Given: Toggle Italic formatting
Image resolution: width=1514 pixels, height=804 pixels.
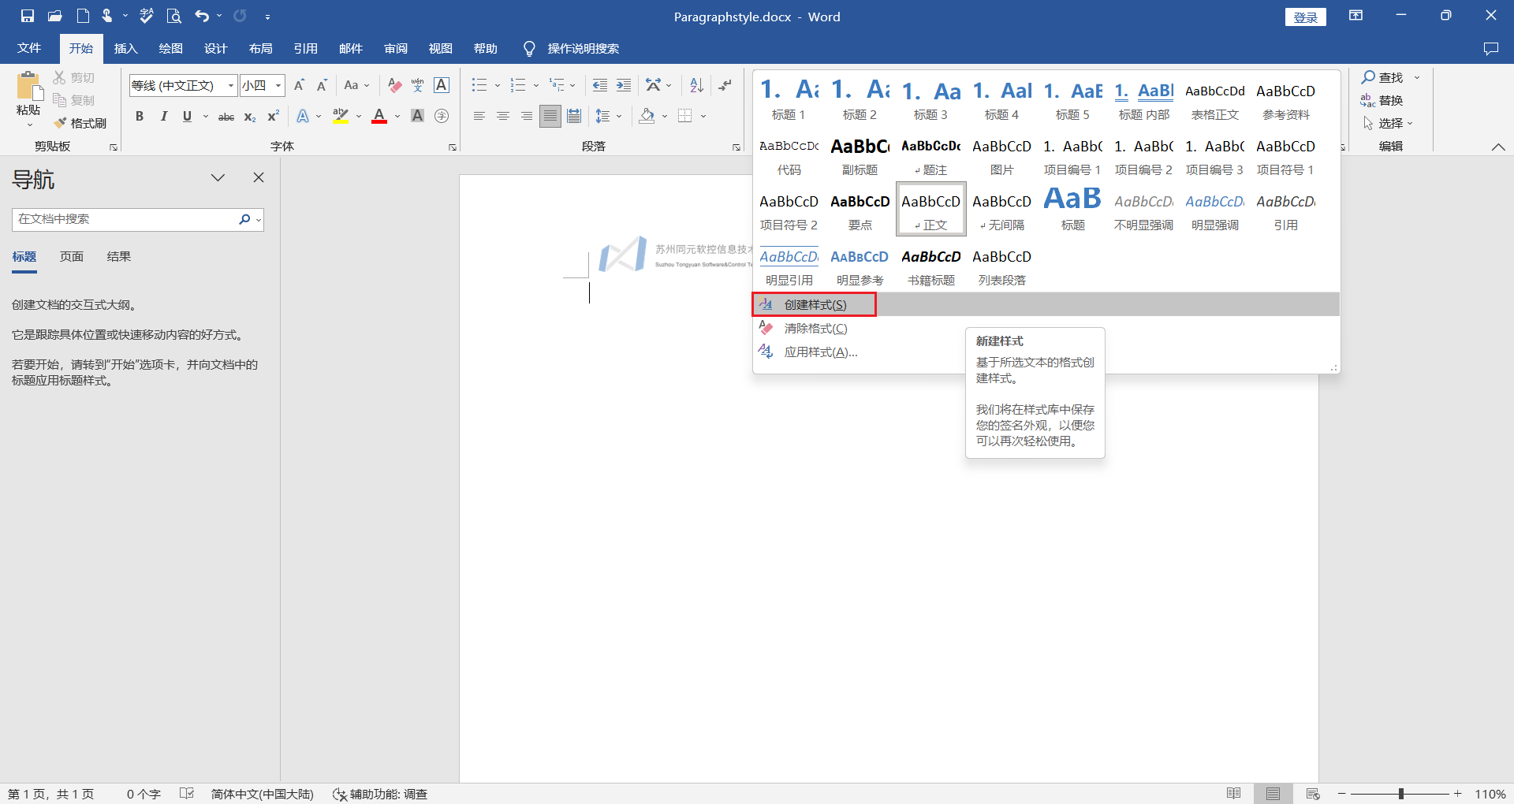Looking at the screenshot, I should click(x=163, y=117).
